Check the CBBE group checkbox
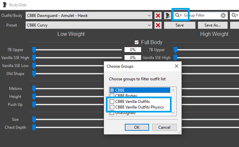Viewport: 239px width, 147px height. [112, 90]
